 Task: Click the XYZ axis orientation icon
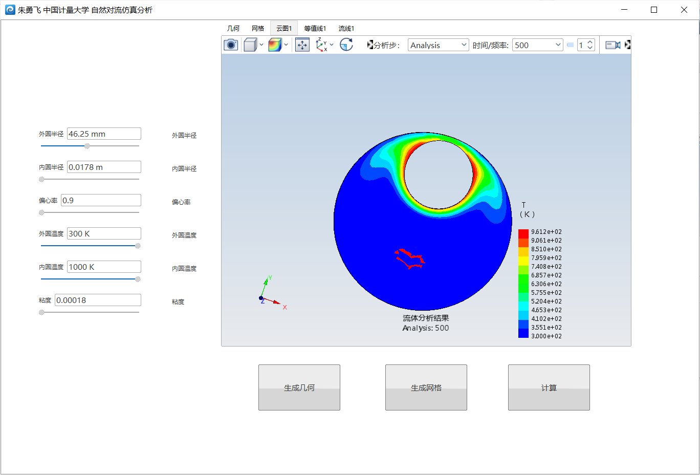[x=321, y=45]
